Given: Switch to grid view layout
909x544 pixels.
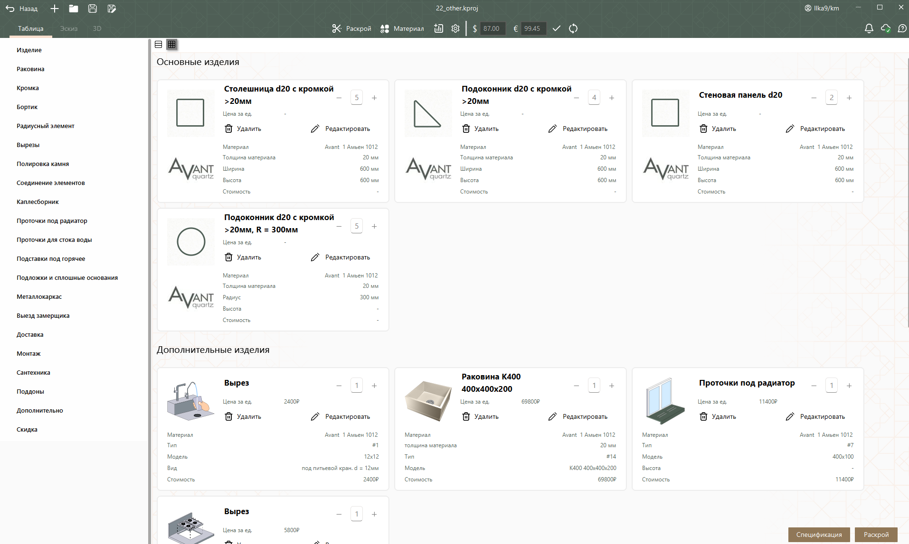Looking at the screenshot, I should pyautogui.click(x=171, y=44).
